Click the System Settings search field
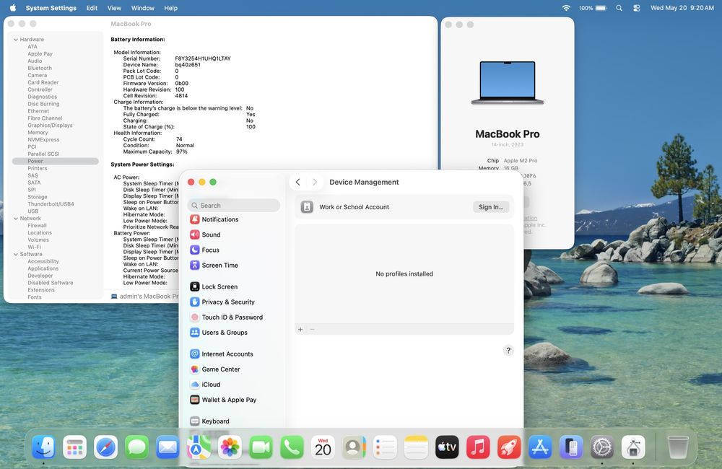The width and height of the screenshot is (722, 469). pos(234,205)
